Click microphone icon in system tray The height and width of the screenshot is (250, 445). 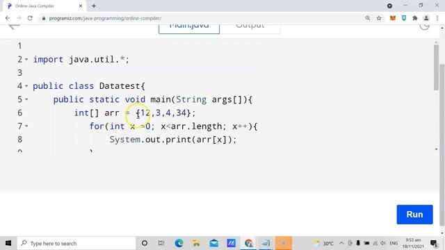point(358,243)
